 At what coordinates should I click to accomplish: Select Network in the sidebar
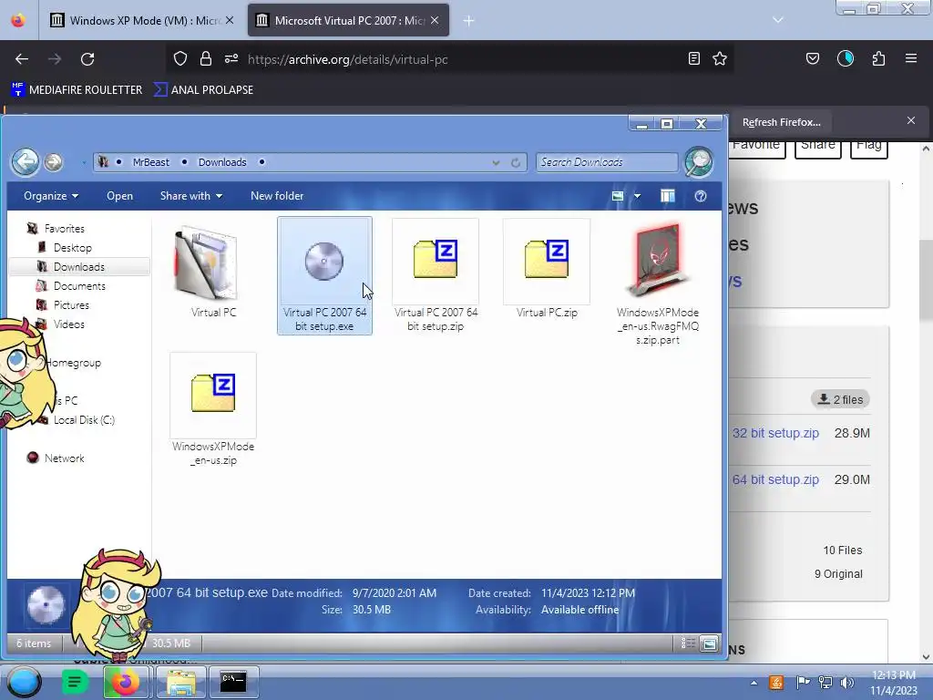[x=64, y=458]
